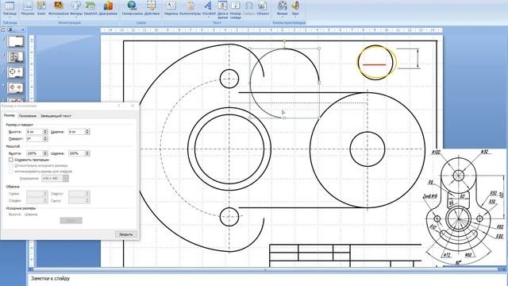Insert a chart via Диаграмма

tap(108, 8)
